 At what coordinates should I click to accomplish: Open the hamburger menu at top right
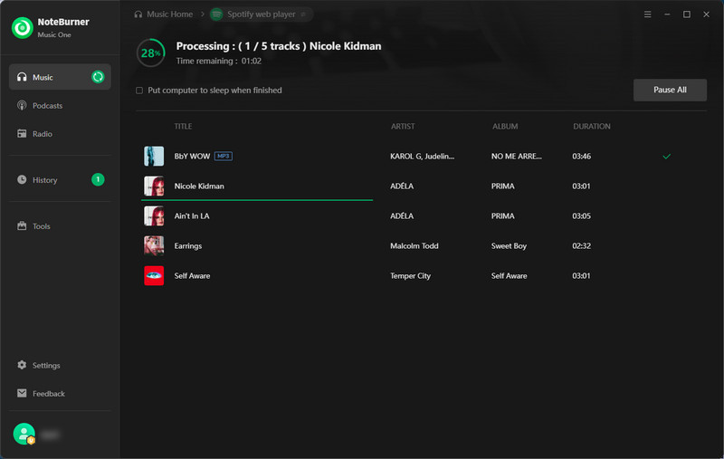pyautogui.click(x=647, y=14)
